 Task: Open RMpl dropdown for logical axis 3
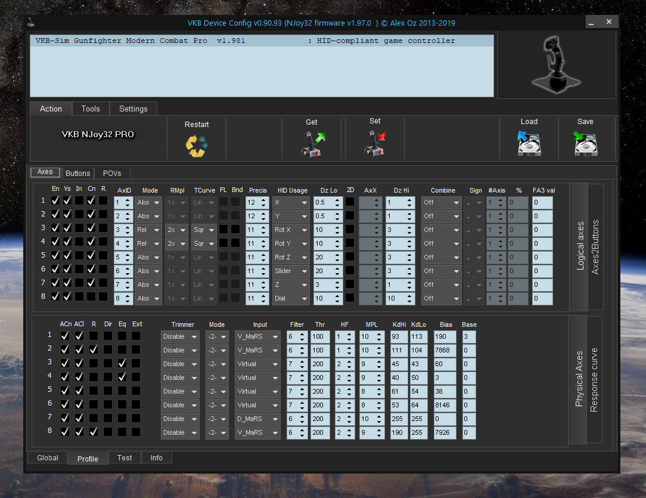(x=176, y=230)
